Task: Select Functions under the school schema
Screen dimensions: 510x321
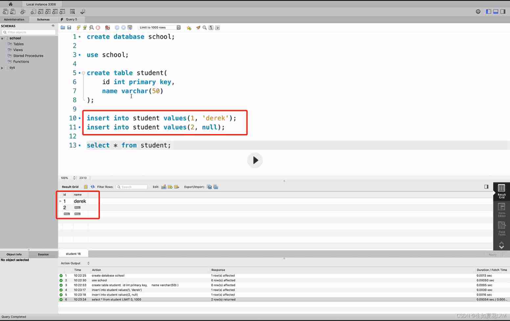Action: pos(21,62)
